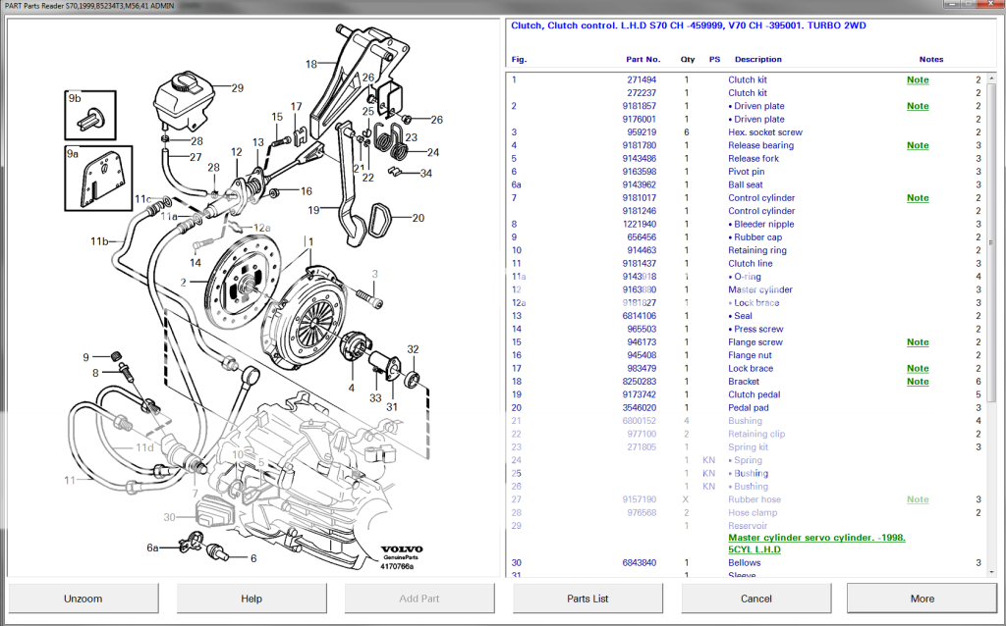Screen dimensions: 1006x626
Task: Click the Unzoom button
Action: [84, 598]
